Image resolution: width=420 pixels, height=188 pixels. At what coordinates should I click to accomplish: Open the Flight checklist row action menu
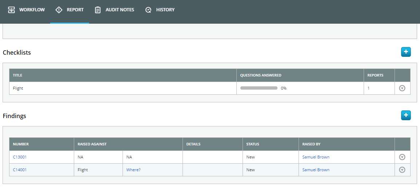tap(402, 88)
